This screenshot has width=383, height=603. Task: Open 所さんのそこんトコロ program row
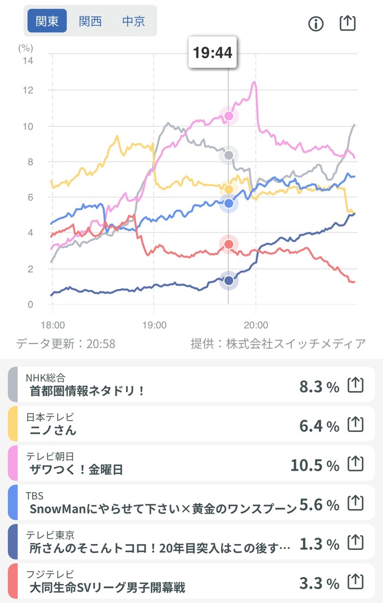coord(191,542)
